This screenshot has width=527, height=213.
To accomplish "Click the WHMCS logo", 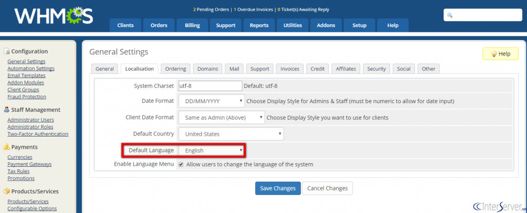I will pos(54,15).
